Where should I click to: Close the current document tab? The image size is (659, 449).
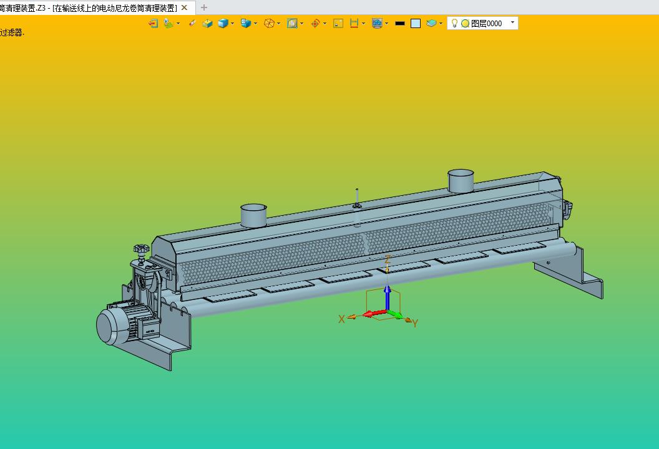(184, 7)
